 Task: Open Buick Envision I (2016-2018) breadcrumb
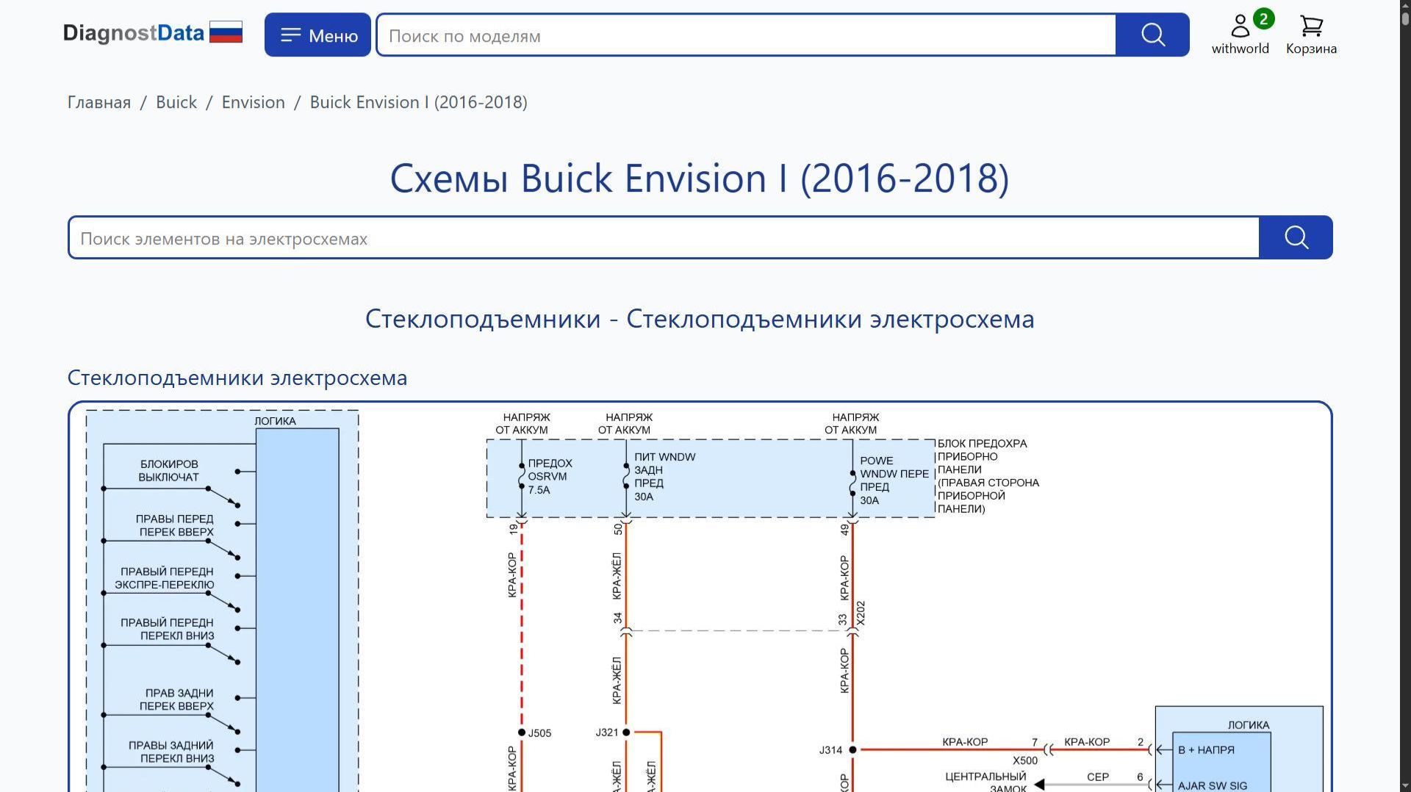[419, 102]
